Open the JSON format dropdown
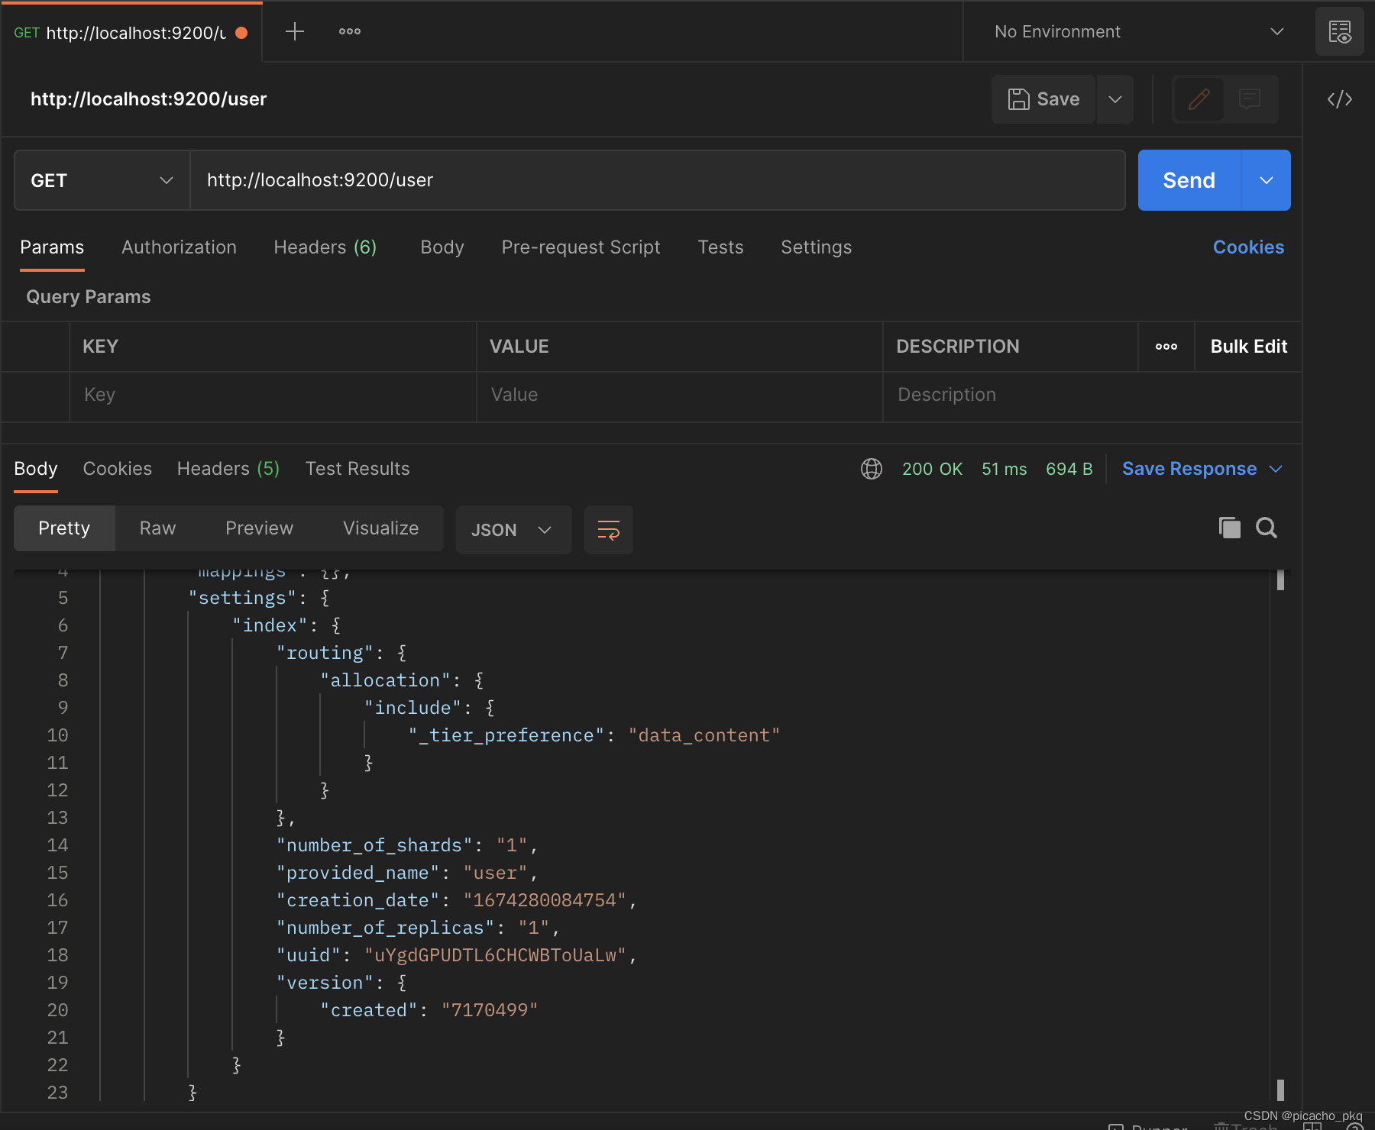Viewport: 1375px width, 1130px height. (x=513, y=529)
